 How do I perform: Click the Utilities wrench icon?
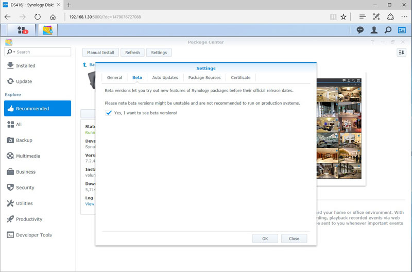point(10,203)
